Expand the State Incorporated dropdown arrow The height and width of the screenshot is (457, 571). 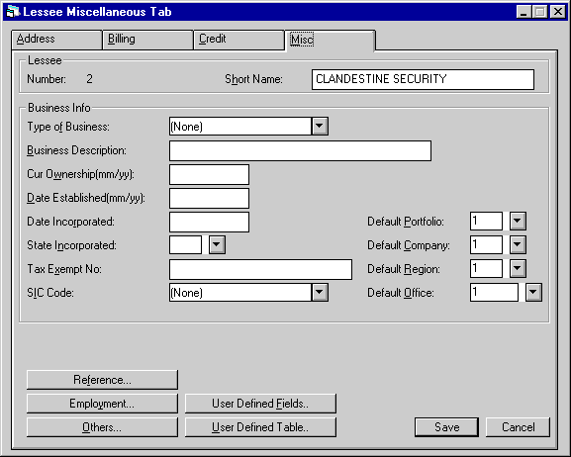click(x=217, y=244)
